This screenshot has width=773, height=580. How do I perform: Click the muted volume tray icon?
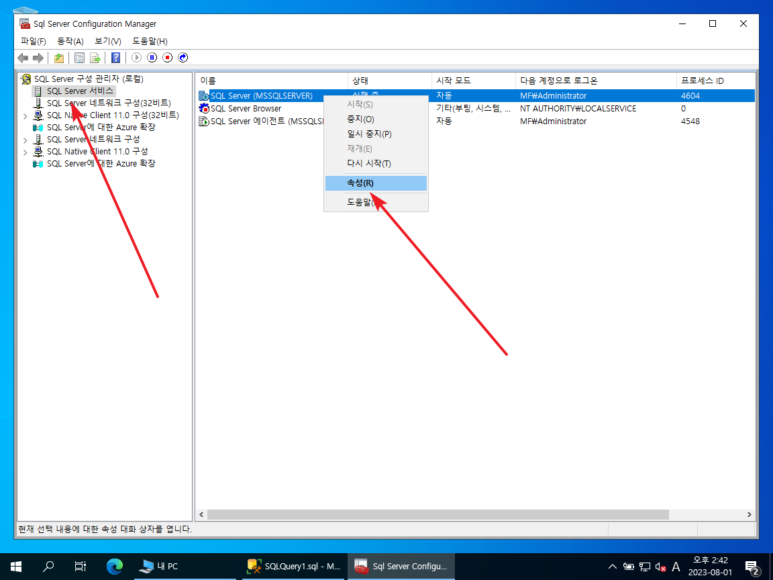(x=660, y=567)
